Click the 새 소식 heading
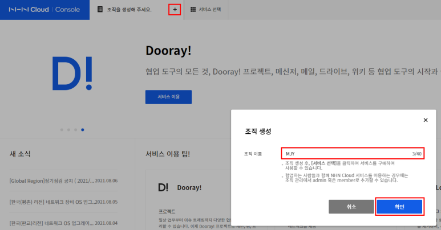The image size is (441, 230). tap(20, 154)
